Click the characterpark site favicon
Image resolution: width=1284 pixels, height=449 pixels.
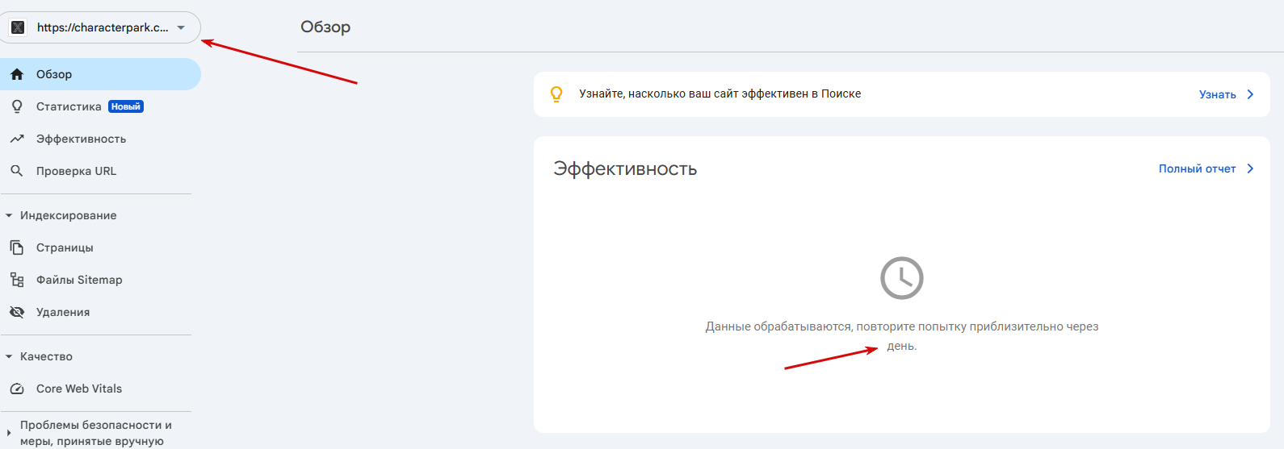pos(18,27)
